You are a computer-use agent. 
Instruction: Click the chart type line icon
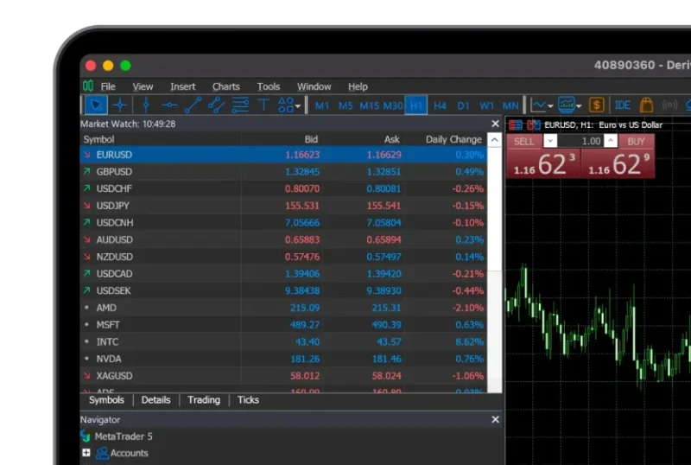pyautogui.click(x=538, y=105)
